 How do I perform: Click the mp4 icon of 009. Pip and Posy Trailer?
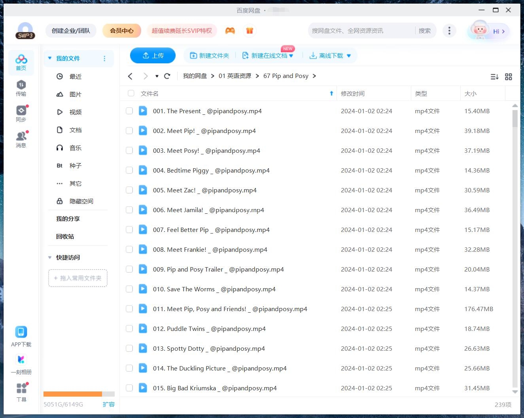coord(143,269)
